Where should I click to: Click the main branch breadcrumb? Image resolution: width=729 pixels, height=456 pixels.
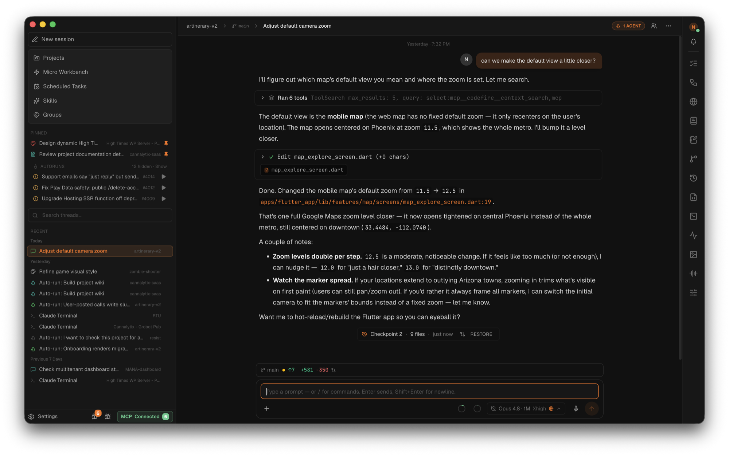point(241,26)
